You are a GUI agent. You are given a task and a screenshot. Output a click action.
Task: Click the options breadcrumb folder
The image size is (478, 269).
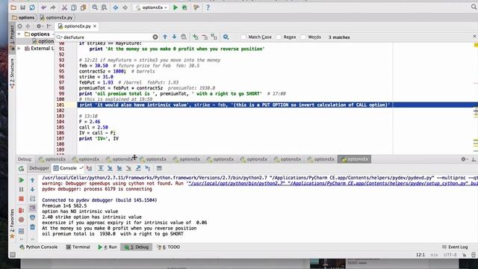[23, 17]
